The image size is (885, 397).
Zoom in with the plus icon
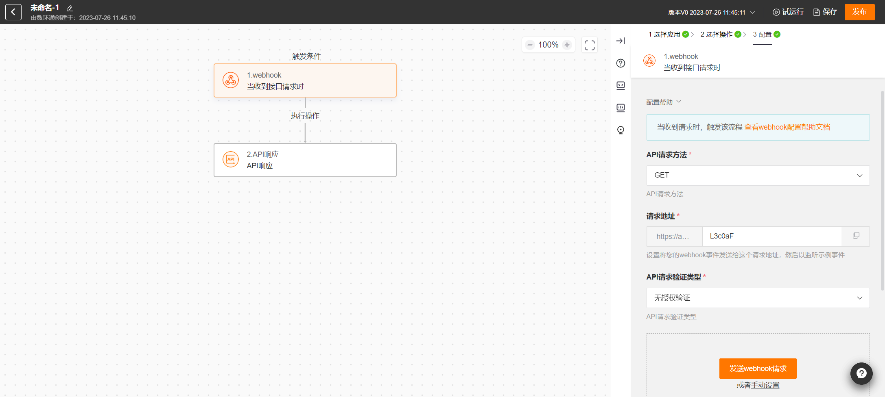tap(567, 45)
